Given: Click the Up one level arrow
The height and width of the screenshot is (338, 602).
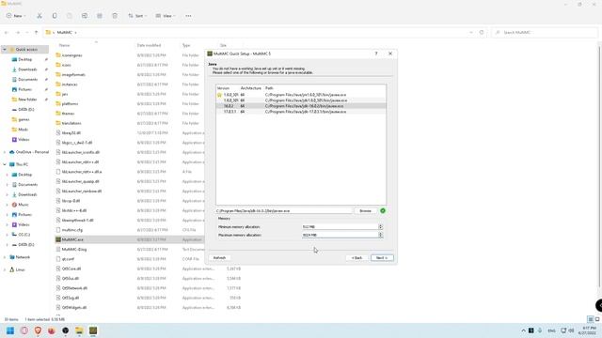Looking at the screenshot, I should [x=36, y=33].
